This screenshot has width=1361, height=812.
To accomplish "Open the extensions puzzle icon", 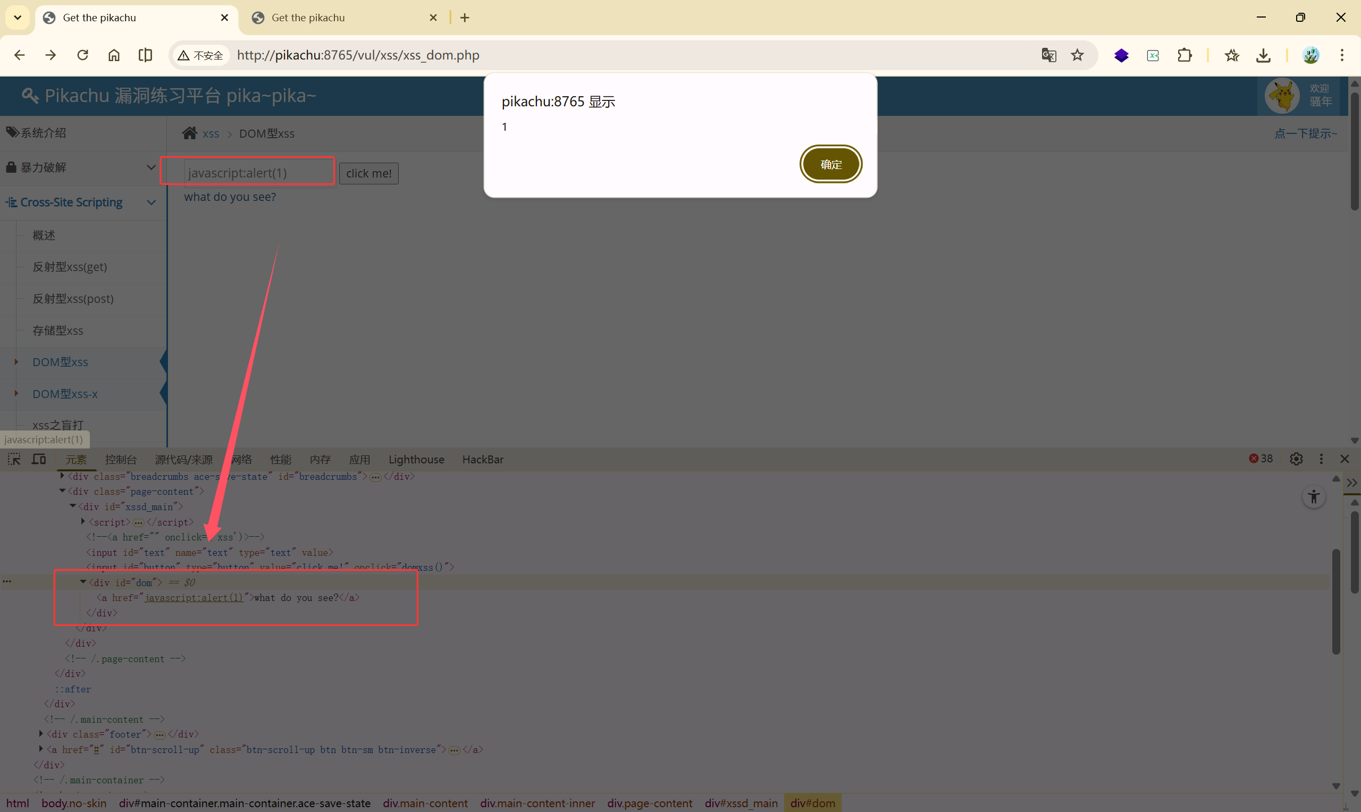I will click(1184, 55).
